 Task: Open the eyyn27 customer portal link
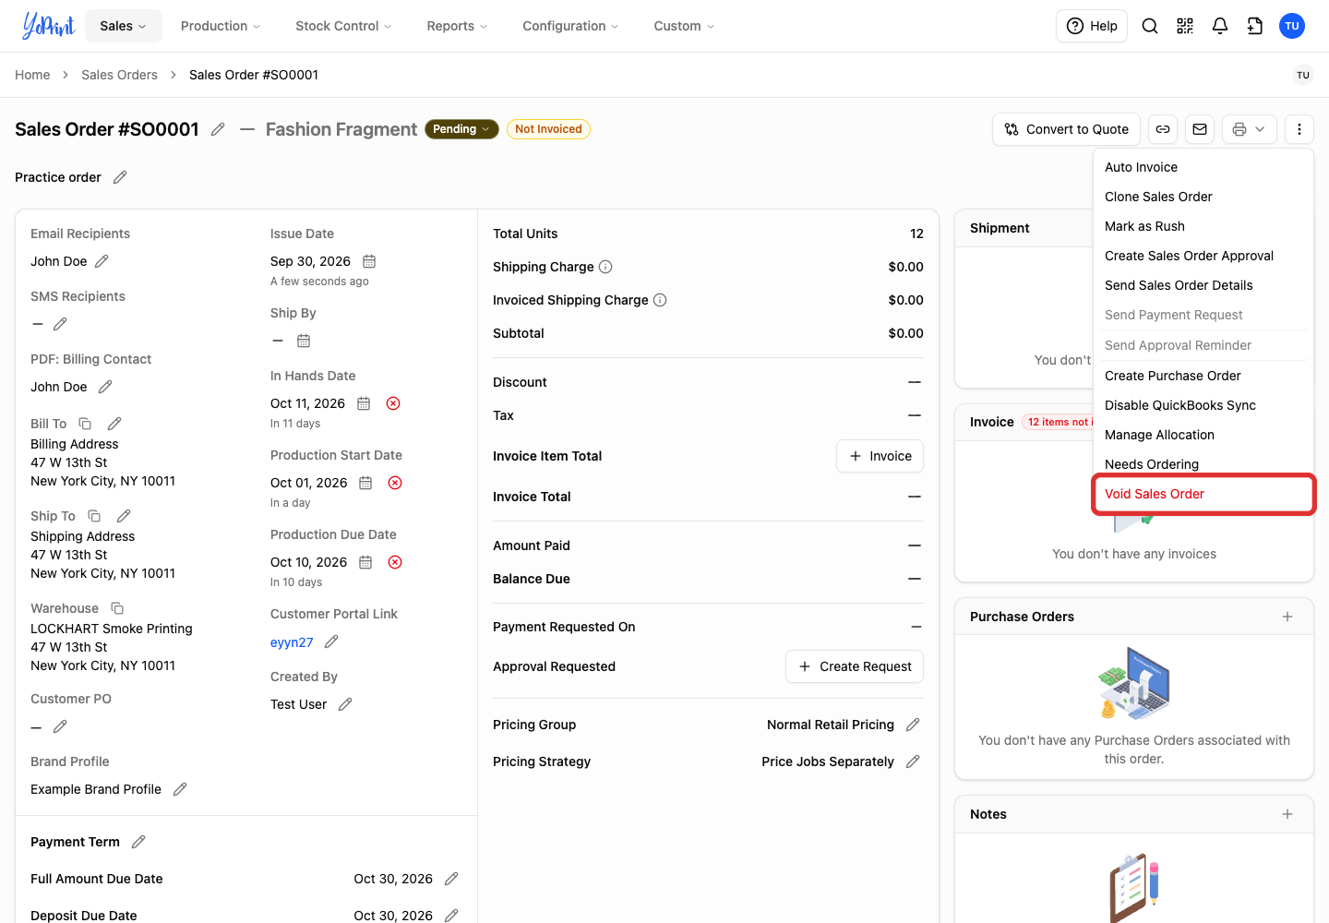tap(292, 642)
